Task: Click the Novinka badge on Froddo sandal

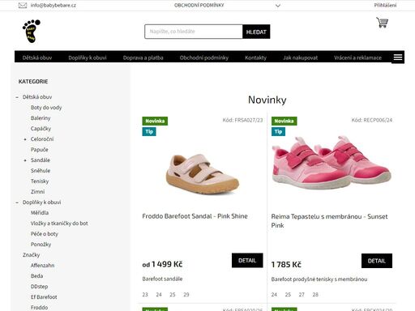Action: 155,121
